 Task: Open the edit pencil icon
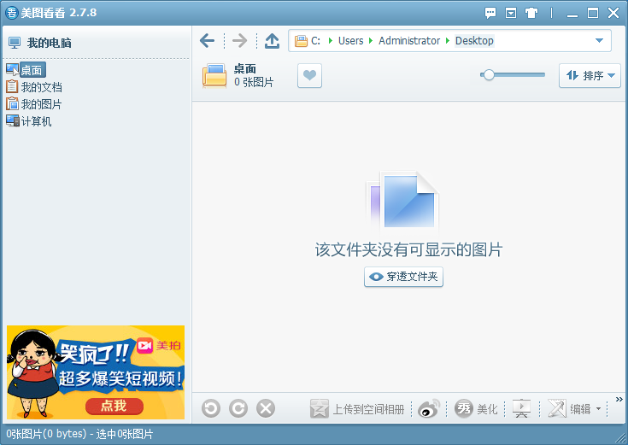557,408
